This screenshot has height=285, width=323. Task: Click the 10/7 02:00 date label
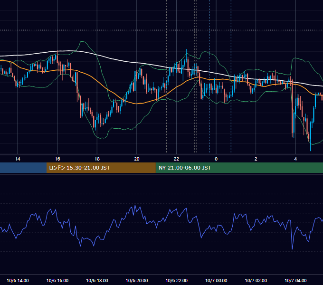[256, 280]
